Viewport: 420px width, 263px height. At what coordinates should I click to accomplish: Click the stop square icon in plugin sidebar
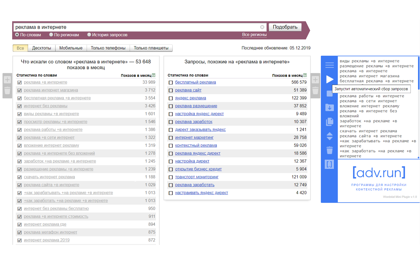(329, 94)
